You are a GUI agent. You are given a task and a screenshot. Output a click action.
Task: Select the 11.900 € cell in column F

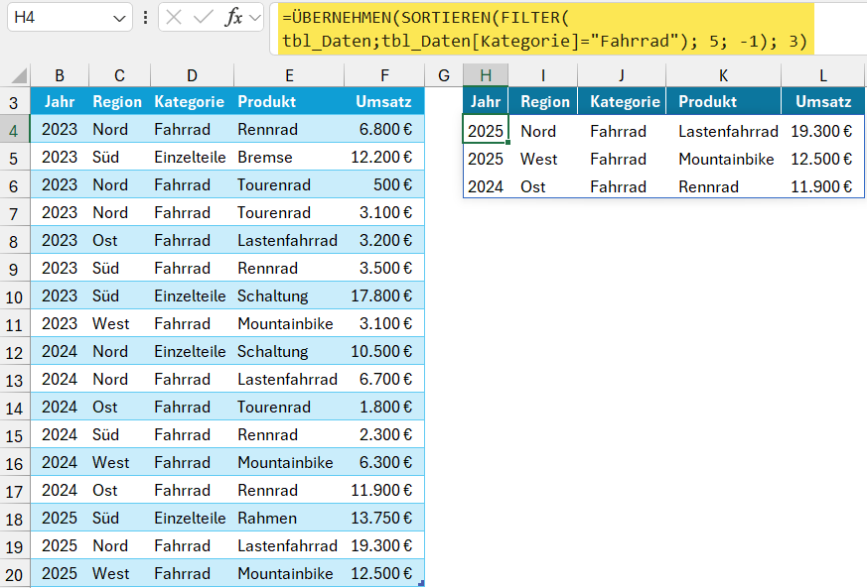(385, 490)
